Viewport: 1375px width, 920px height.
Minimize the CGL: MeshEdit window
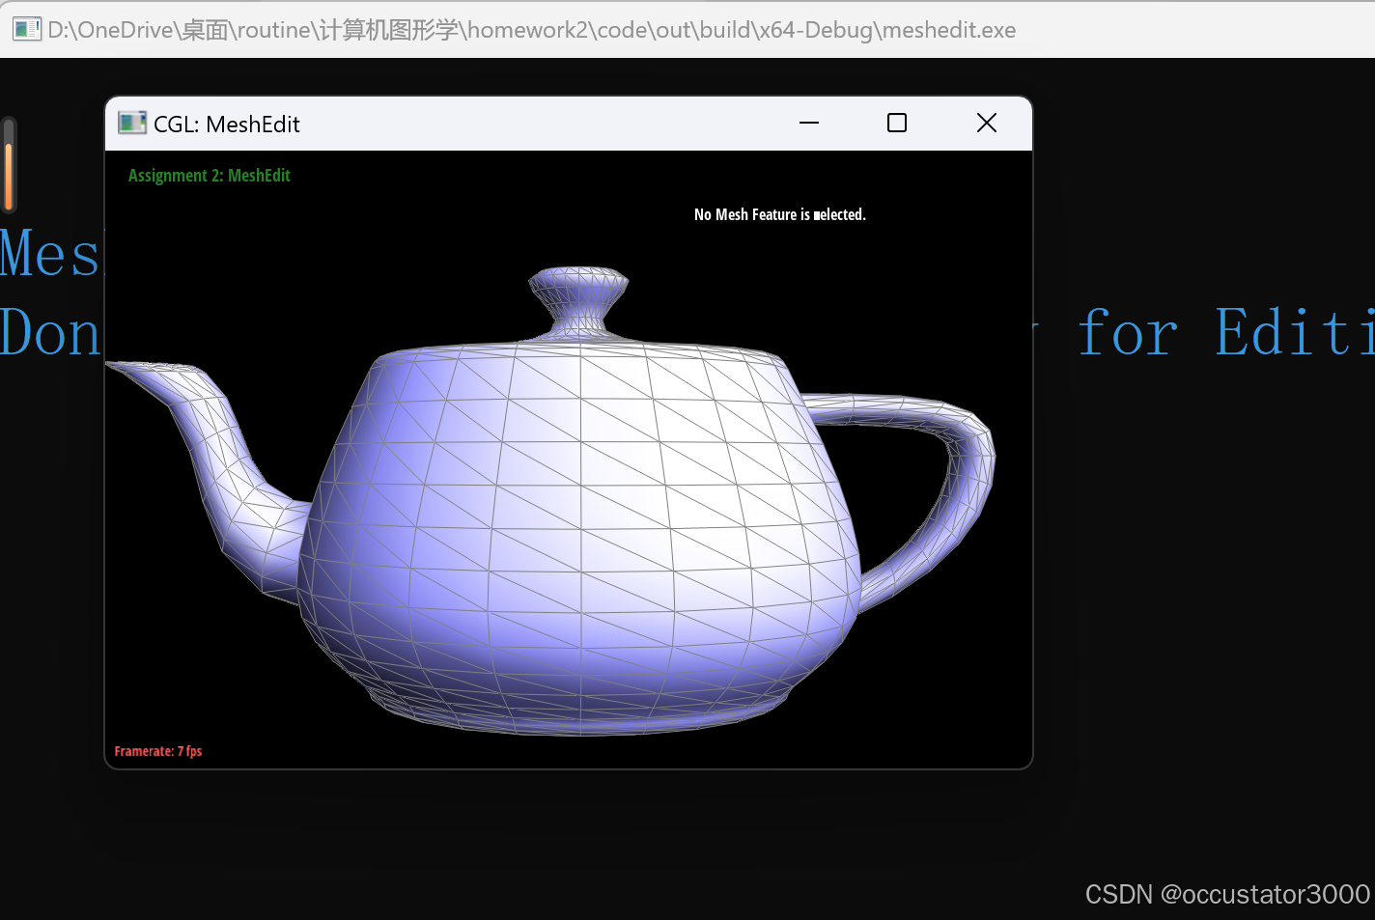(x=809, y=123)
